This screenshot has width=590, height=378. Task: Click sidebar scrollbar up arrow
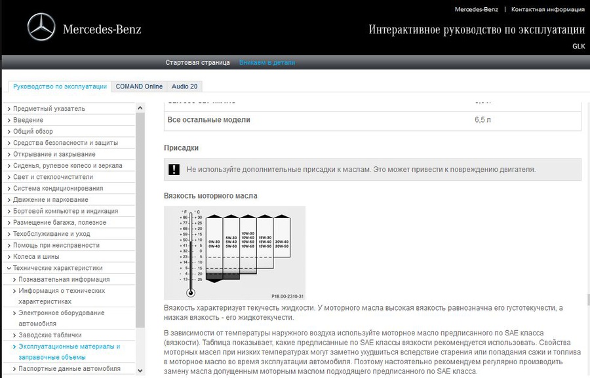(140, 108)
